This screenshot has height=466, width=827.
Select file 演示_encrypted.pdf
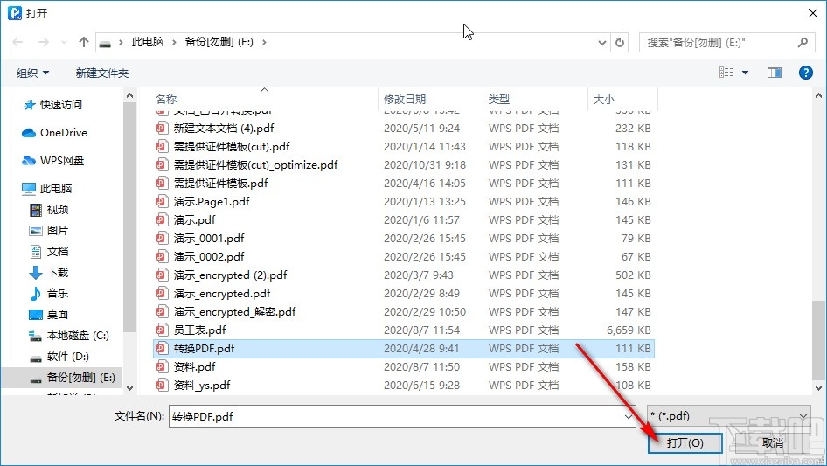[404, 294]
